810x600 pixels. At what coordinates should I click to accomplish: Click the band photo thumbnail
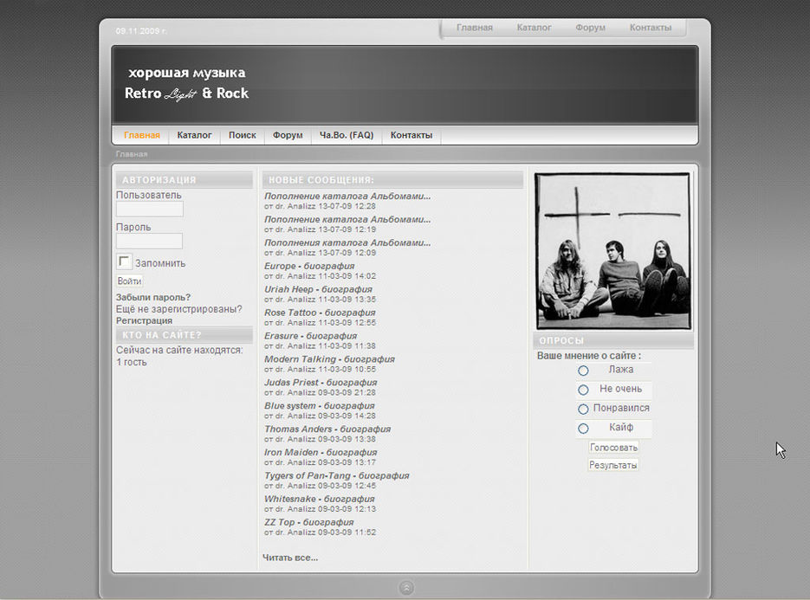tap(612, 251)
